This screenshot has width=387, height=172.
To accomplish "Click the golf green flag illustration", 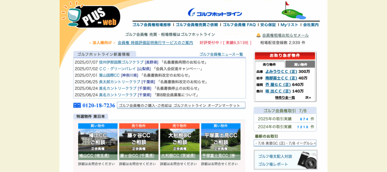I will (x=294, y=11).
